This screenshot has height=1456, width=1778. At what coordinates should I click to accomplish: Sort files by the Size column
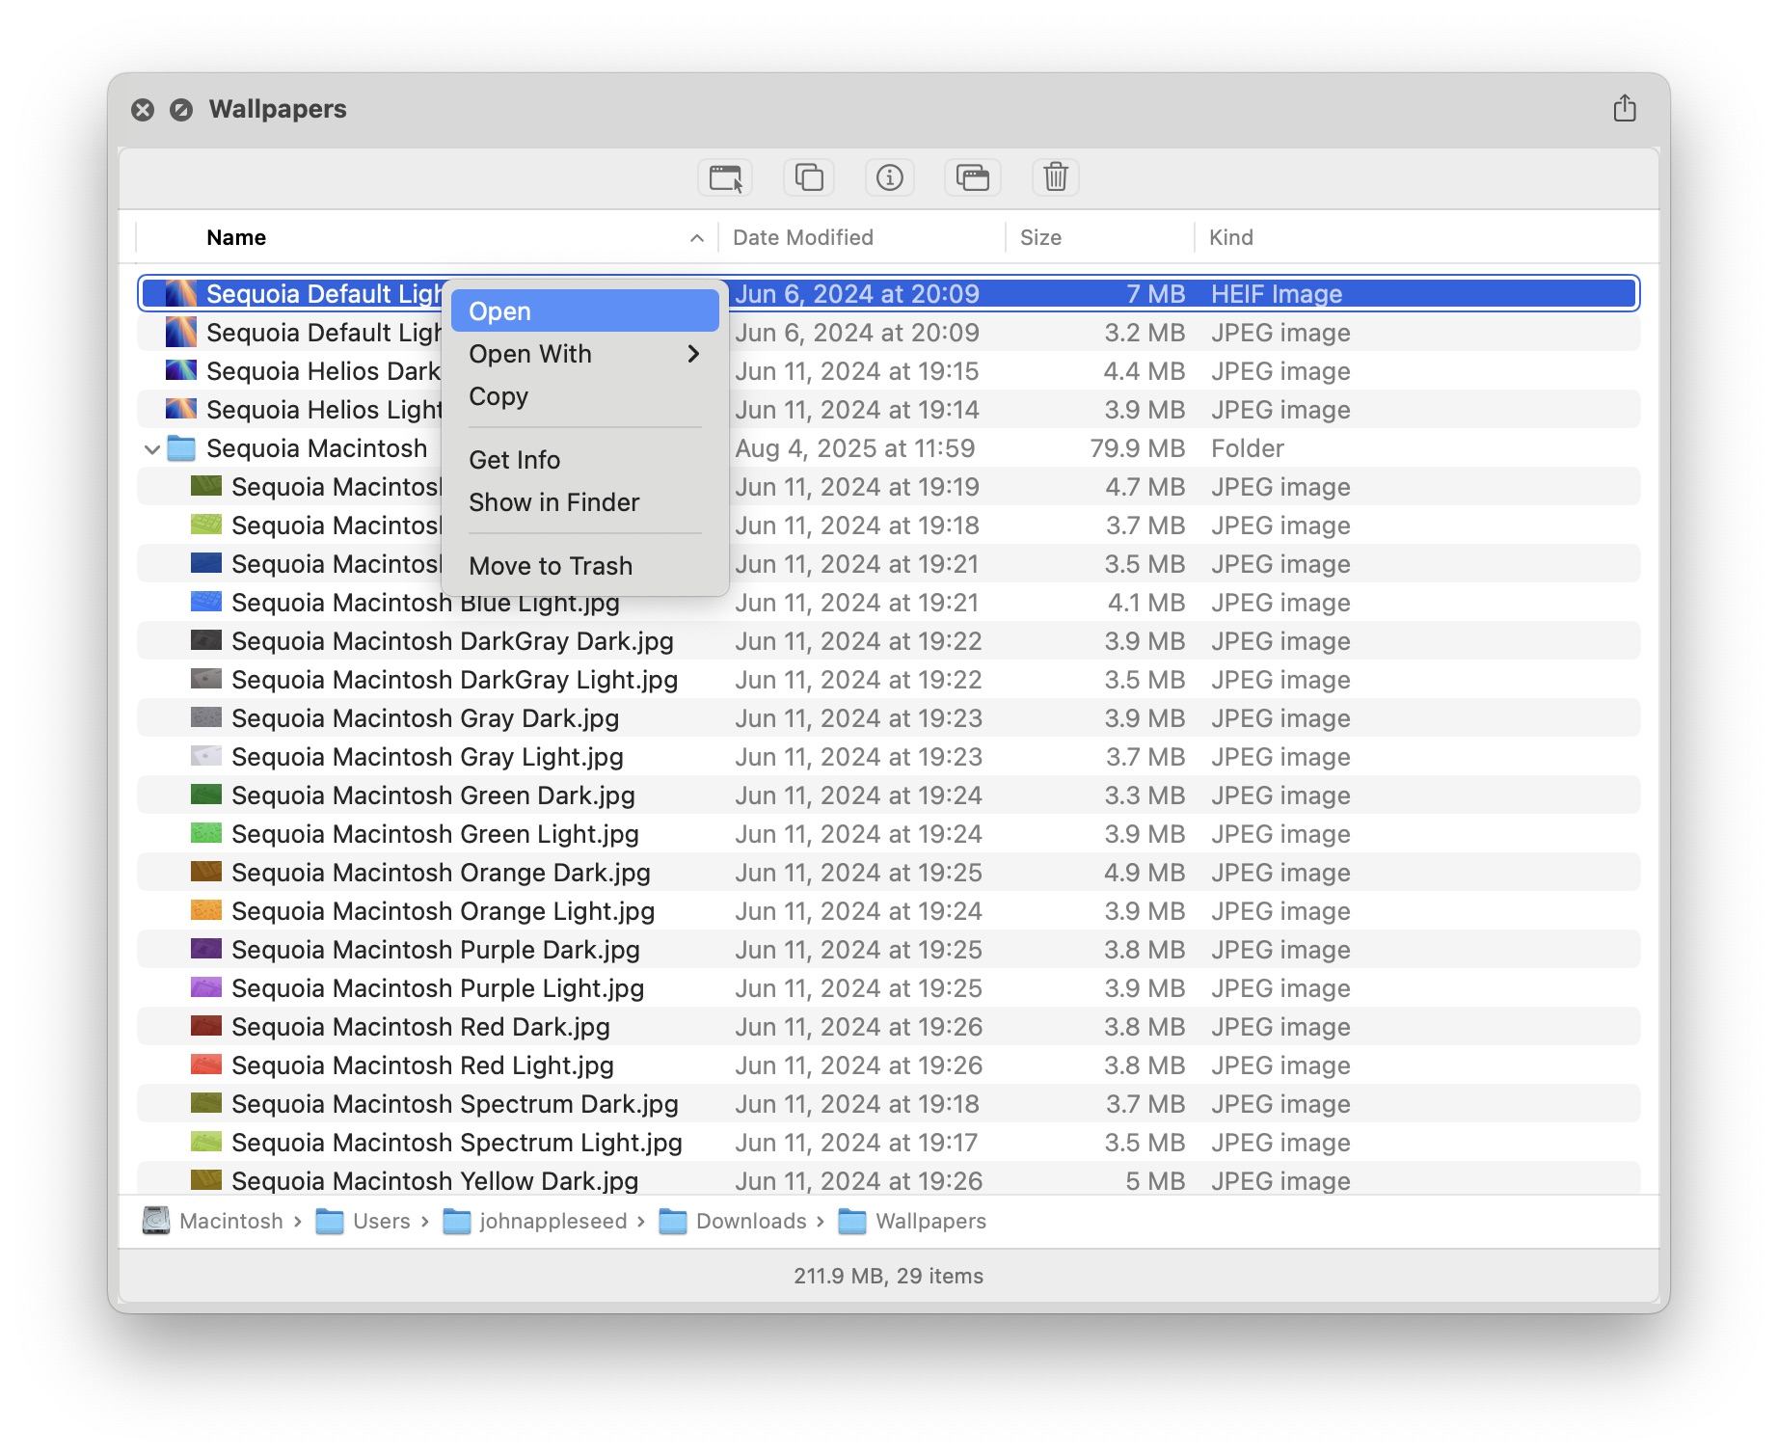(x=1040, y=237)
